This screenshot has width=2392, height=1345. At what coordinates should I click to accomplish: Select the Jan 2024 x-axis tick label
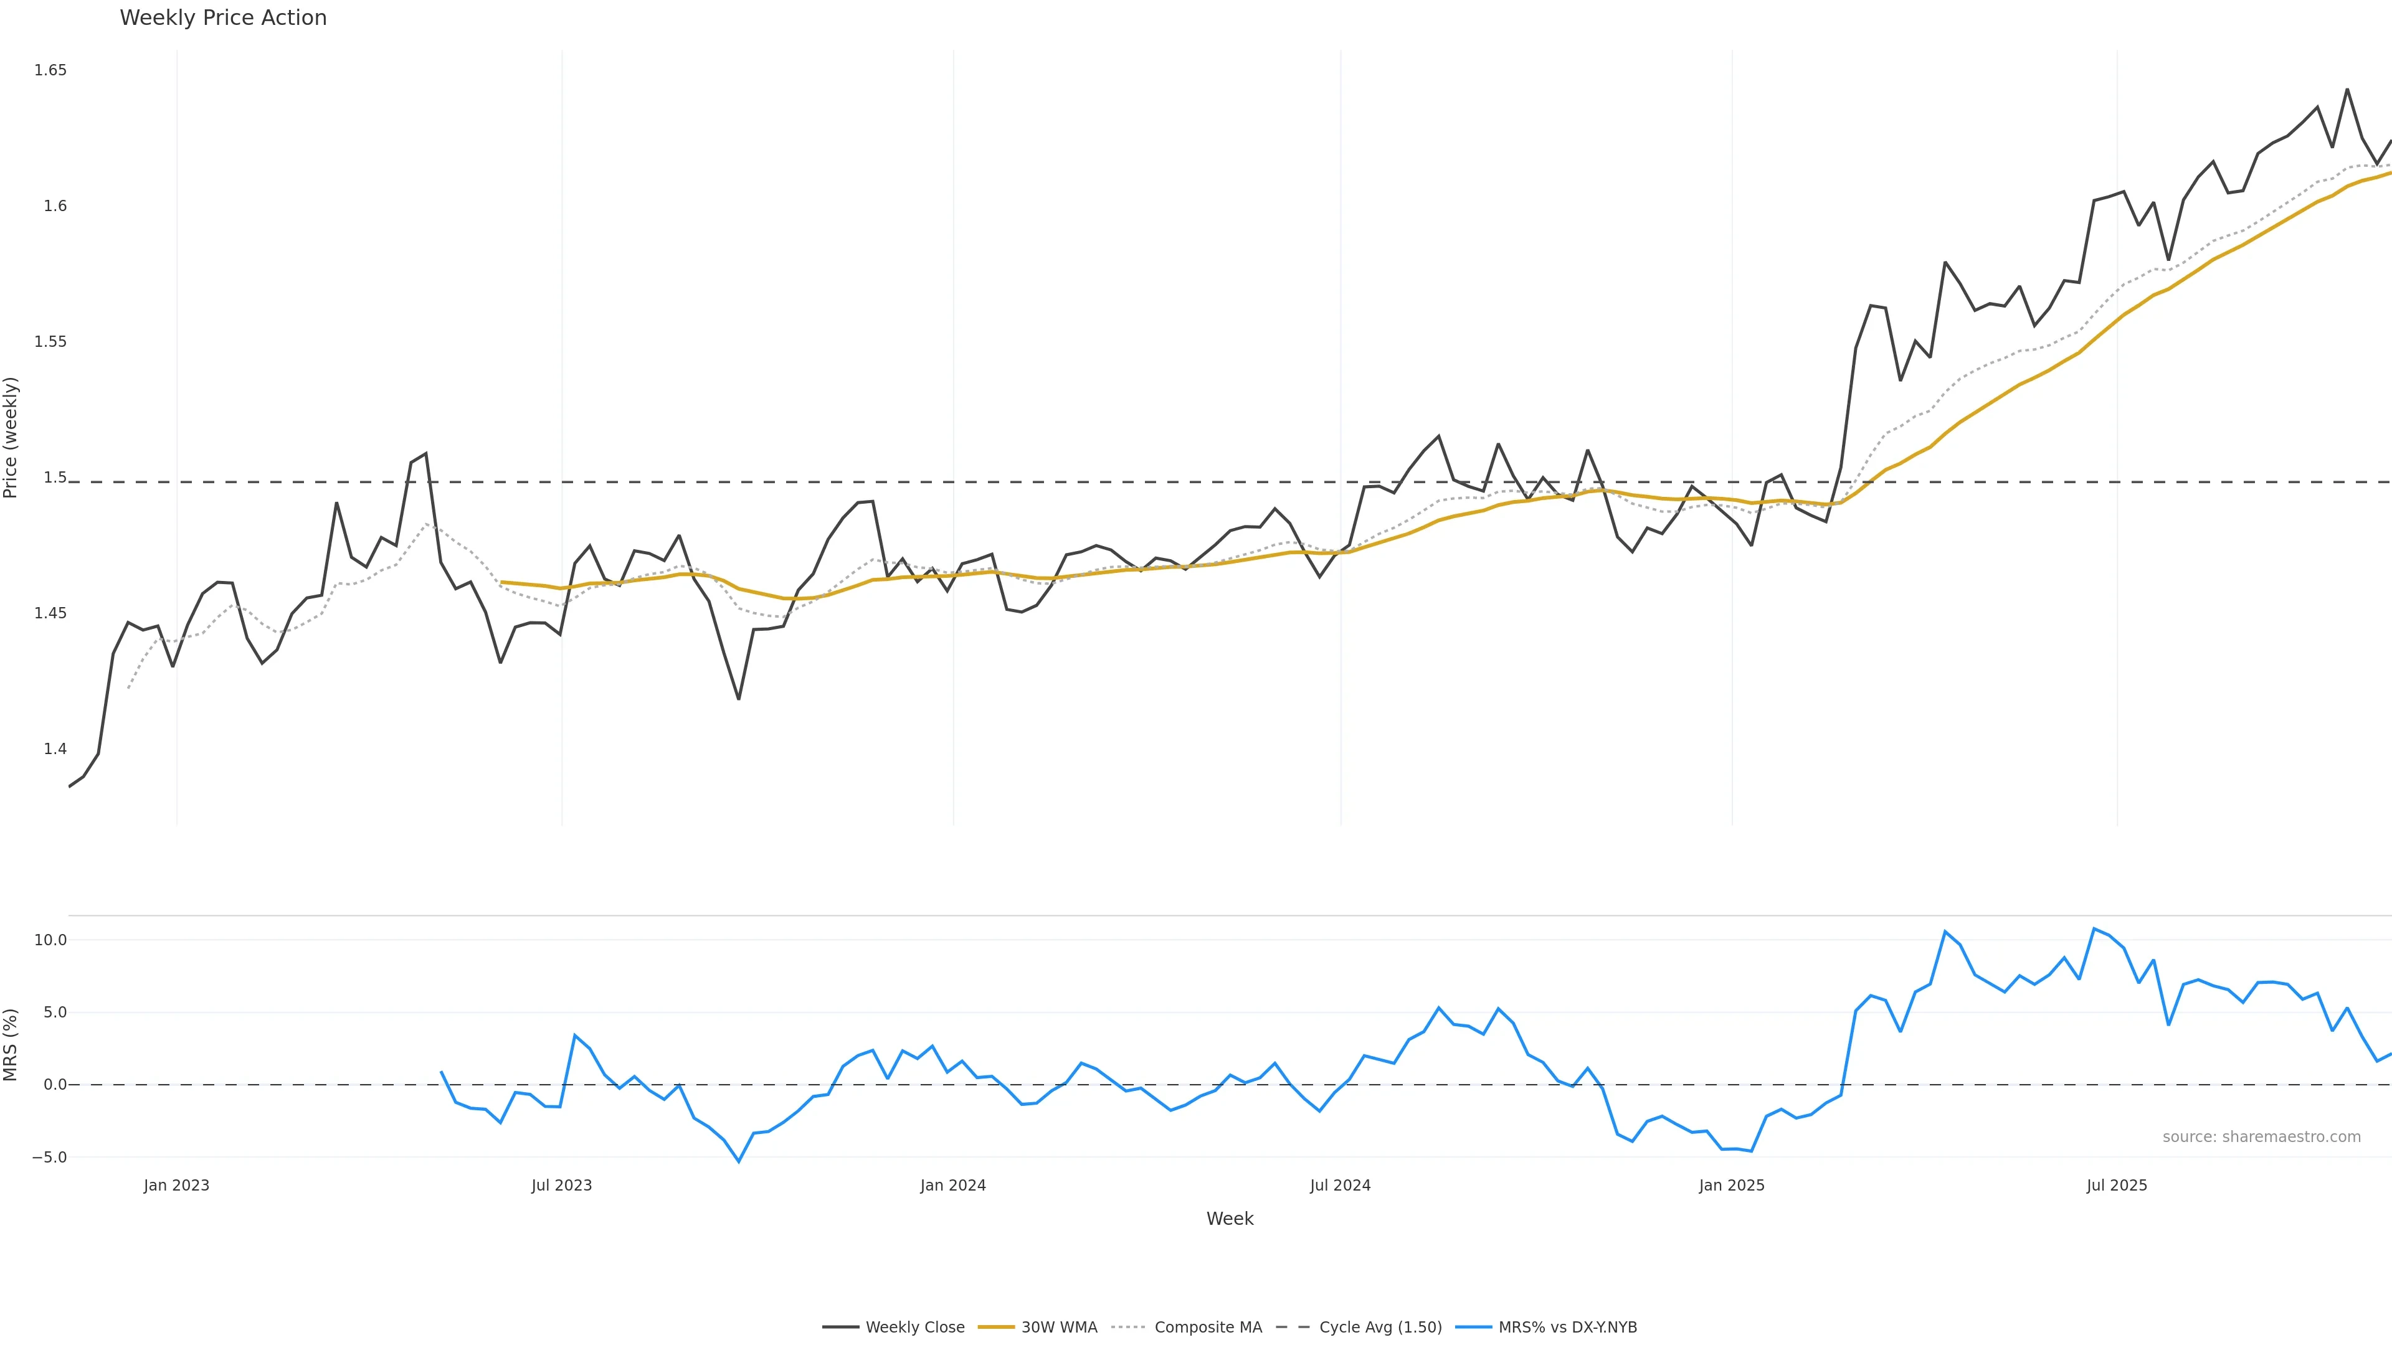point(952,1186)
